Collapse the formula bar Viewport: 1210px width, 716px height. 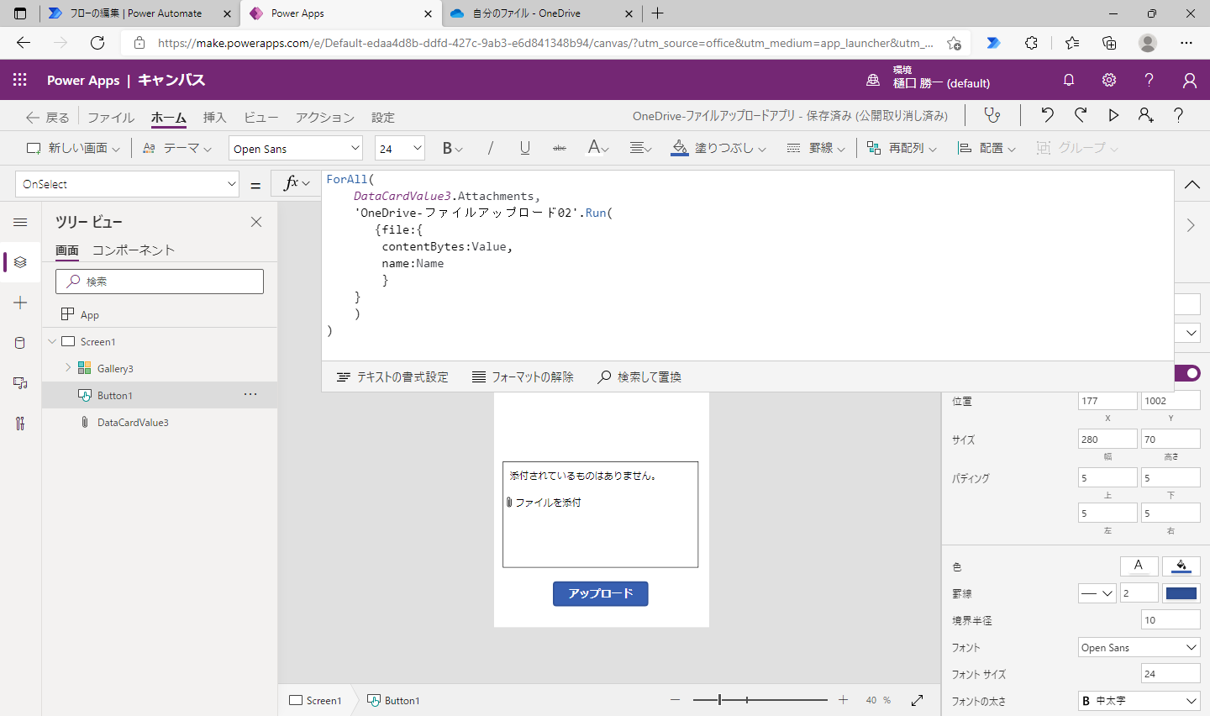pos(1192,184)
